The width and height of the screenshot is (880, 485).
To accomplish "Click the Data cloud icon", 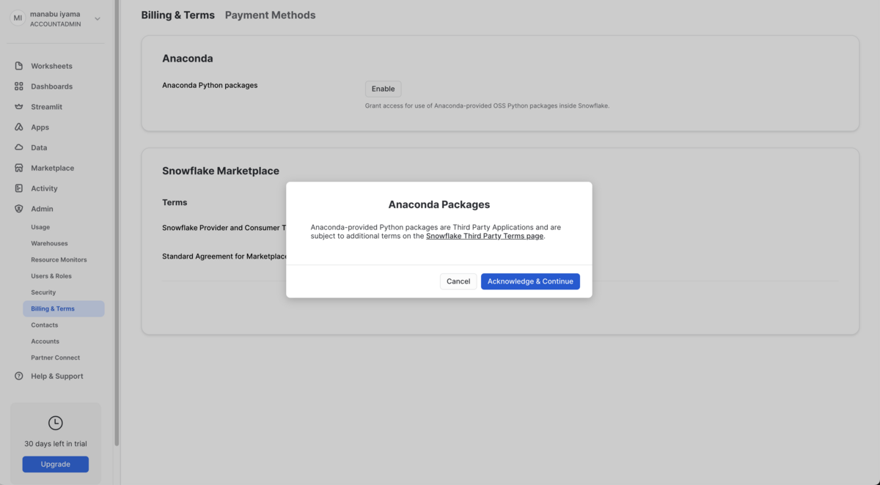I will (x=19, y=147).
